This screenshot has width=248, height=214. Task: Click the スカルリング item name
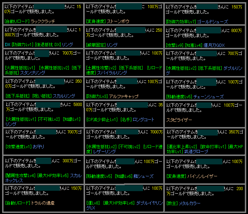[64, 96]
